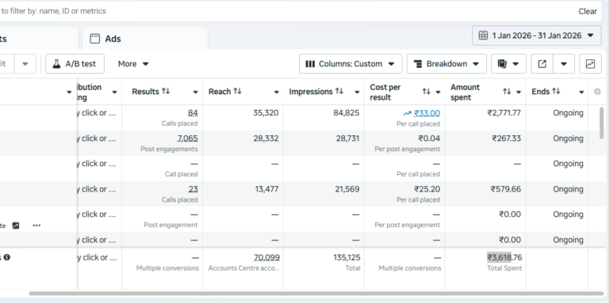The height and width of the screenshot is (303, 609).
Task: Click the image icon in the row
Action: 16,225
